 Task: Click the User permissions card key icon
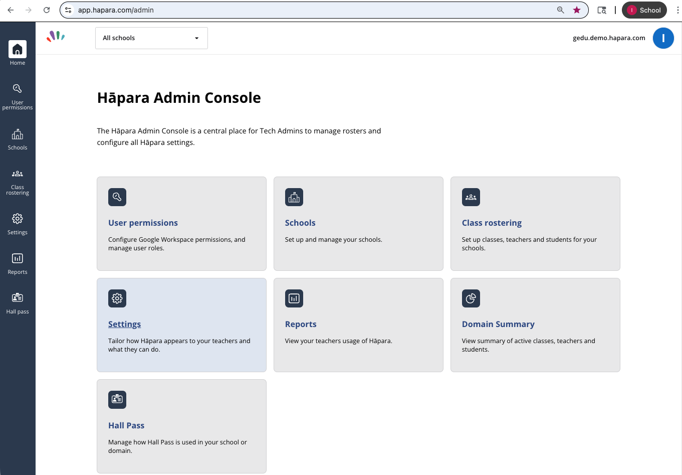[117, 197]
